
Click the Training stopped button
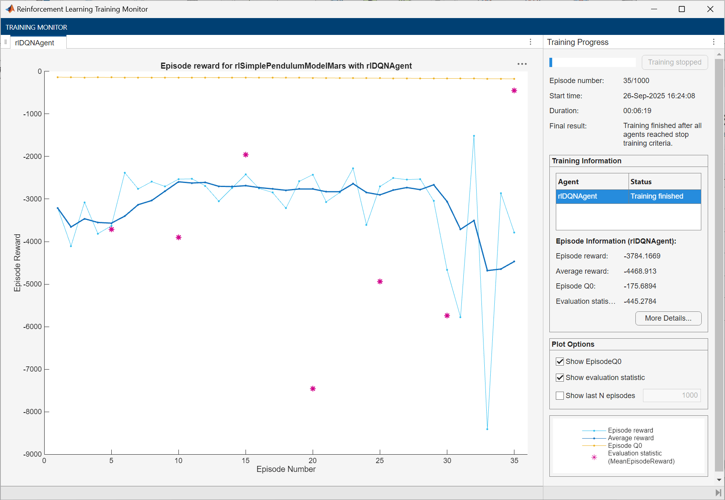[674, 62]
